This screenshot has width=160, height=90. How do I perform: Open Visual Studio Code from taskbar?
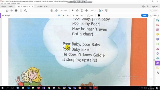coord(28,88)
